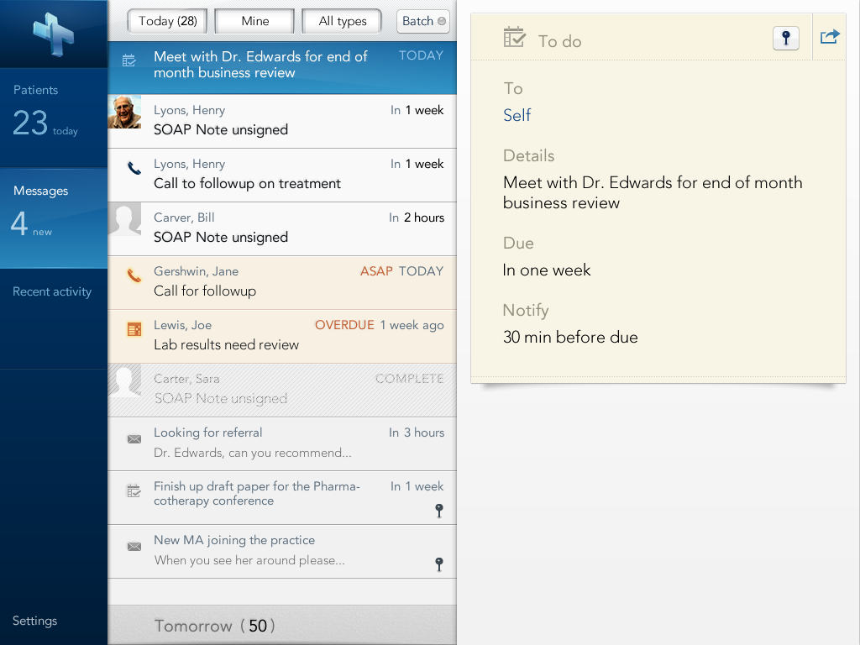The image size is (860, 645).
Task: Open Recent activity in sidebar
Action: pos(54,318)
